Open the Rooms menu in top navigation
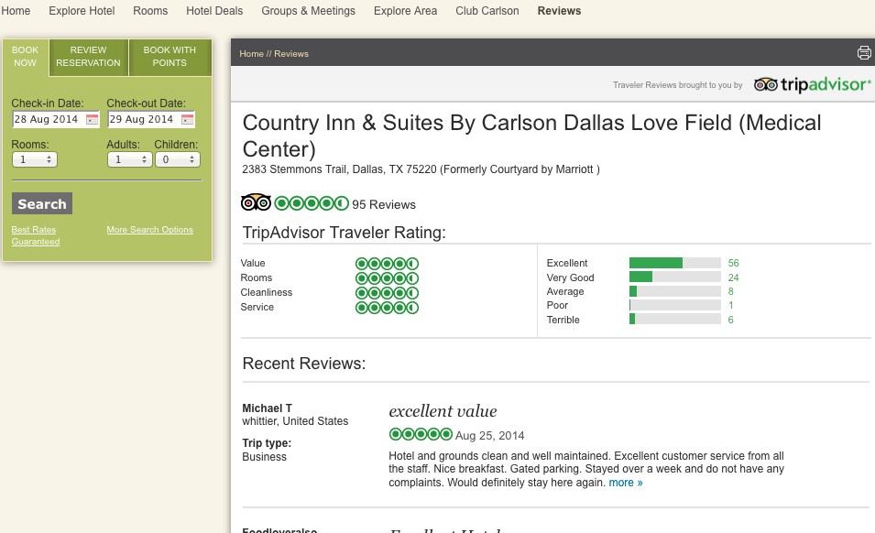This screenshot has height=533, width=875. [x=150, y=11]
